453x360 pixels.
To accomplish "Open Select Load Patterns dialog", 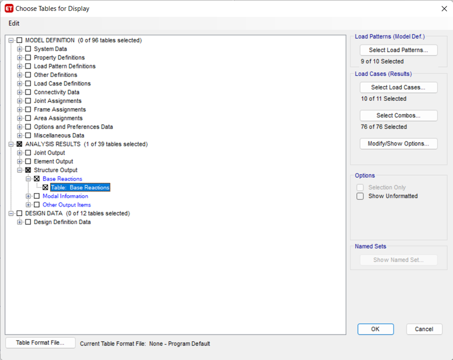I will [399, 50].
